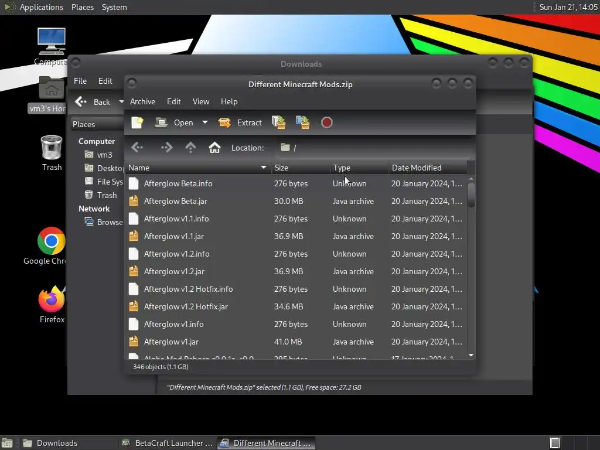Select the Afterglow v1.info file

[296, 324]
